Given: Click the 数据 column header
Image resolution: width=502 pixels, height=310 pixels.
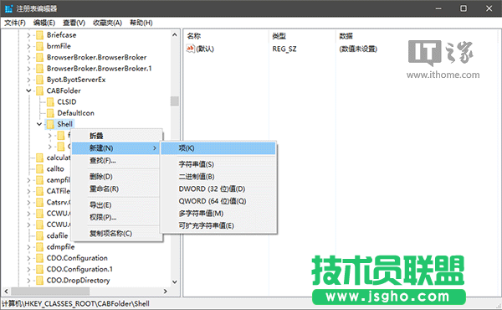Looking at the screenshot, I should pyautogui.click(x=346, y=36).
